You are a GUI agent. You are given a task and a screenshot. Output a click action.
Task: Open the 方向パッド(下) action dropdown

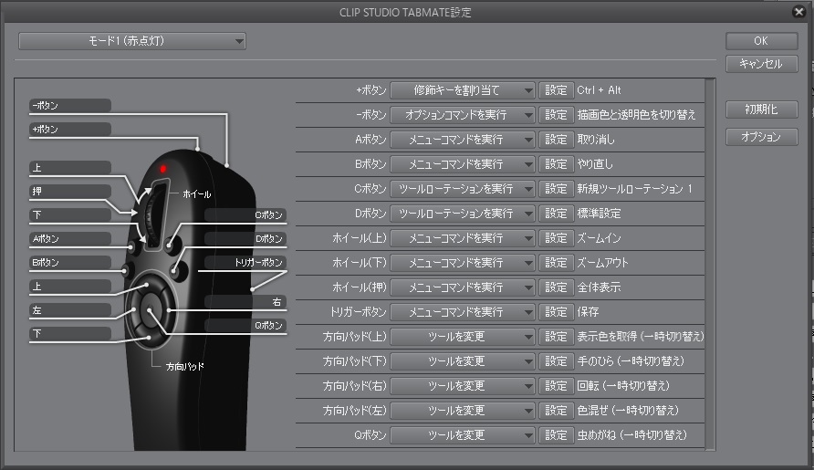[463, 361]
